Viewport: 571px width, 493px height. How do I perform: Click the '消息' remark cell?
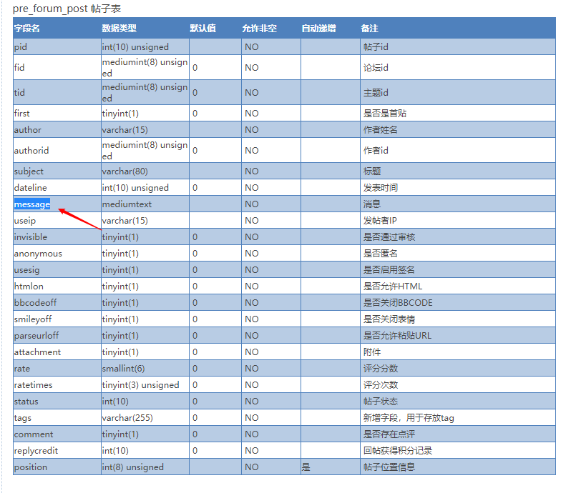458,204
